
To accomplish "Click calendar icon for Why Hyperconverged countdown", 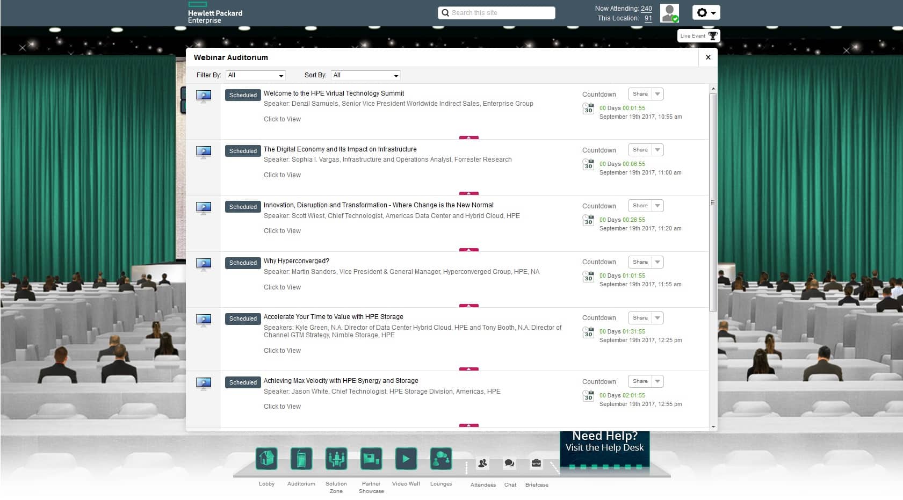I will pos(588,277).
